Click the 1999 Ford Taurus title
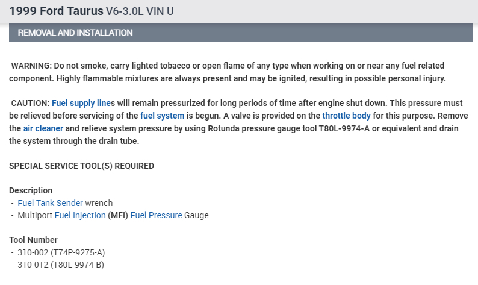The width and height of the screenshot is (478, 285). pos(55,11)
